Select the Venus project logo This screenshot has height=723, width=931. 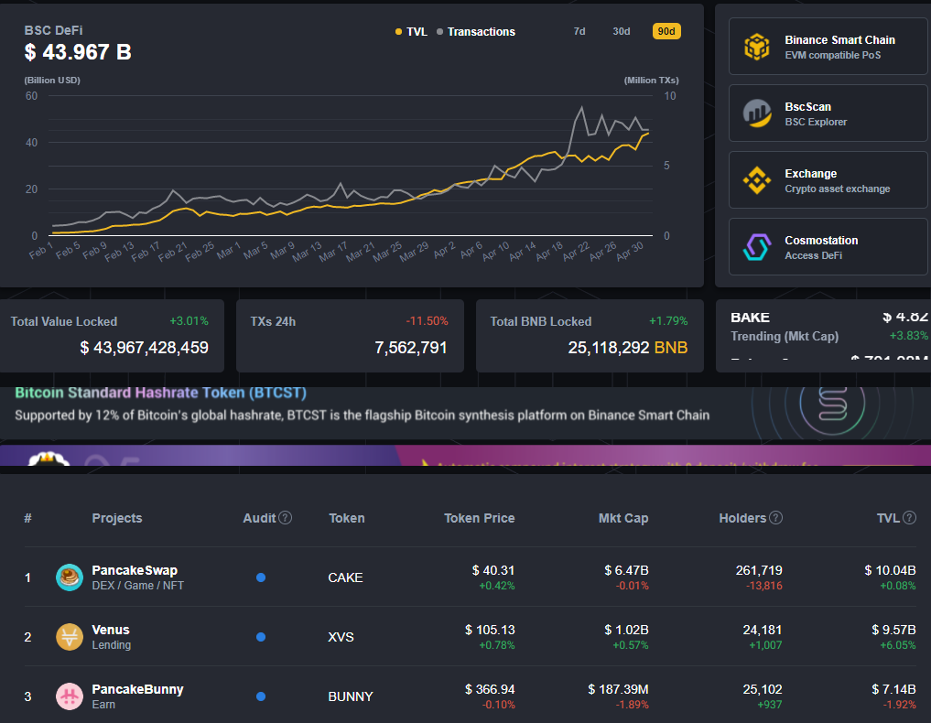tap(69, 637)
